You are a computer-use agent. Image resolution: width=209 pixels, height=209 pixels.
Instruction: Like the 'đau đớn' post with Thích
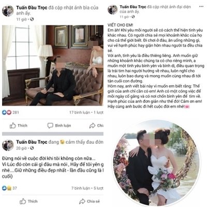click(28, 201)
